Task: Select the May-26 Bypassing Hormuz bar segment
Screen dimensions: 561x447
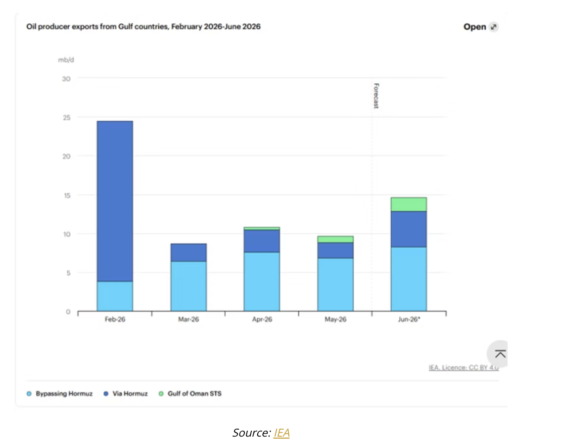Action: click(335, 285)
